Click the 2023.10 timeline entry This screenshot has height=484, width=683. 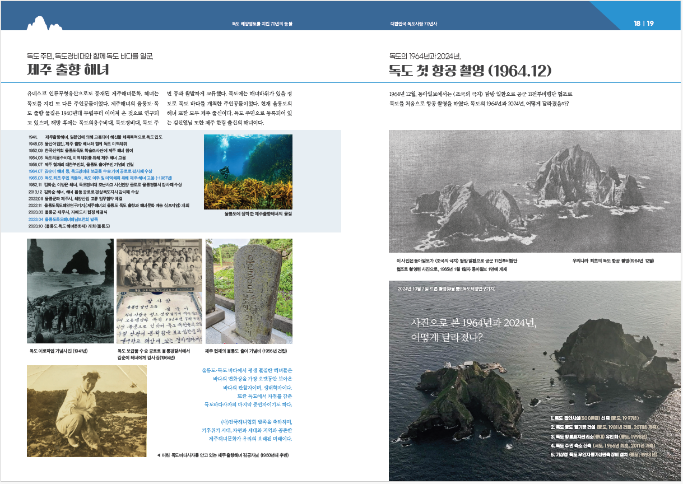pyautogui.click(x=69, y=226)
